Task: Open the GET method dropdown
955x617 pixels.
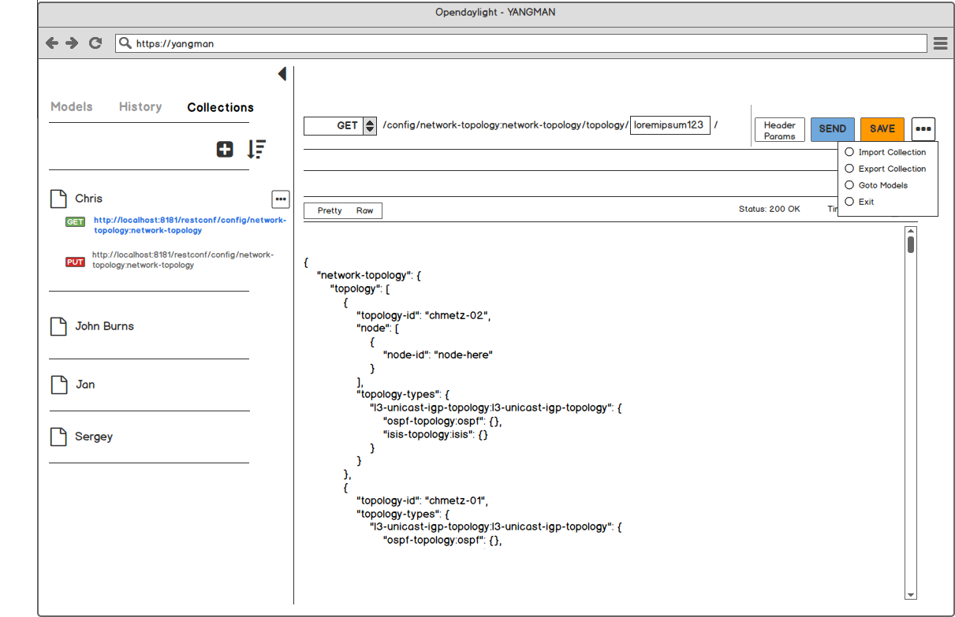Action: click(340, 126)
